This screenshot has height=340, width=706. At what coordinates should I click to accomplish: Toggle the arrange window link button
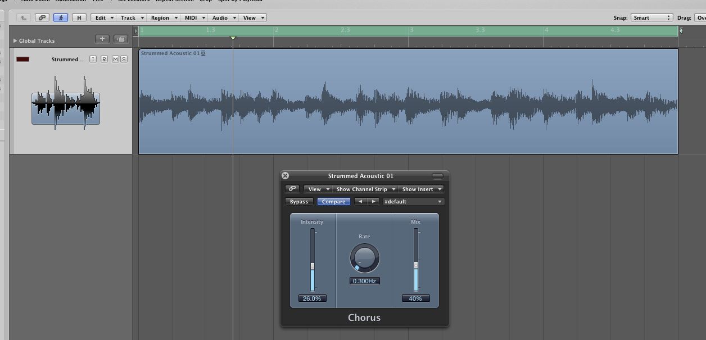(42, 17)
